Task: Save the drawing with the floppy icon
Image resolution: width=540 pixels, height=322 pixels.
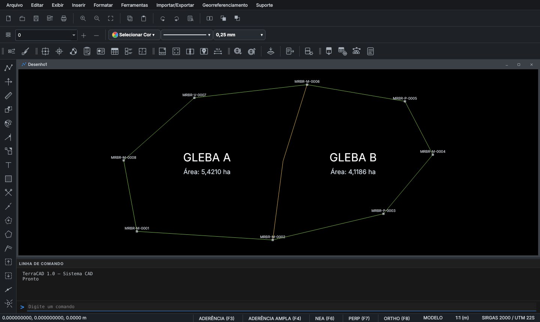Action: [36, 18]
